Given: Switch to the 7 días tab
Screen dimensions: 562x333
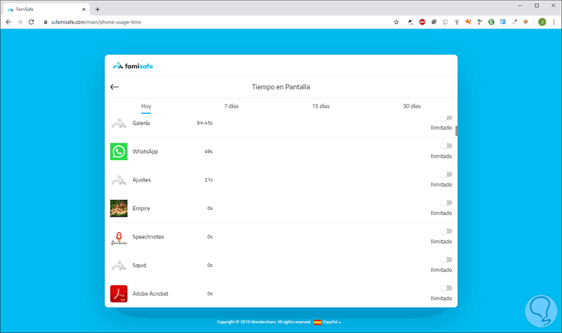Looking at the screenshot, I should click(x=231, y=106).
